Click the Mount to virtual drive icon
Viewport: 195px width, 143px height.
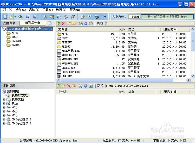coord(66,17)
